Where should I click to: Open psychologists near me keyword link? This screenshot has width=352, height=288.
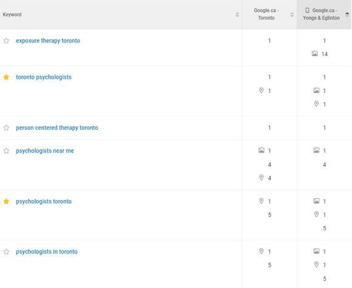[45, 151]
